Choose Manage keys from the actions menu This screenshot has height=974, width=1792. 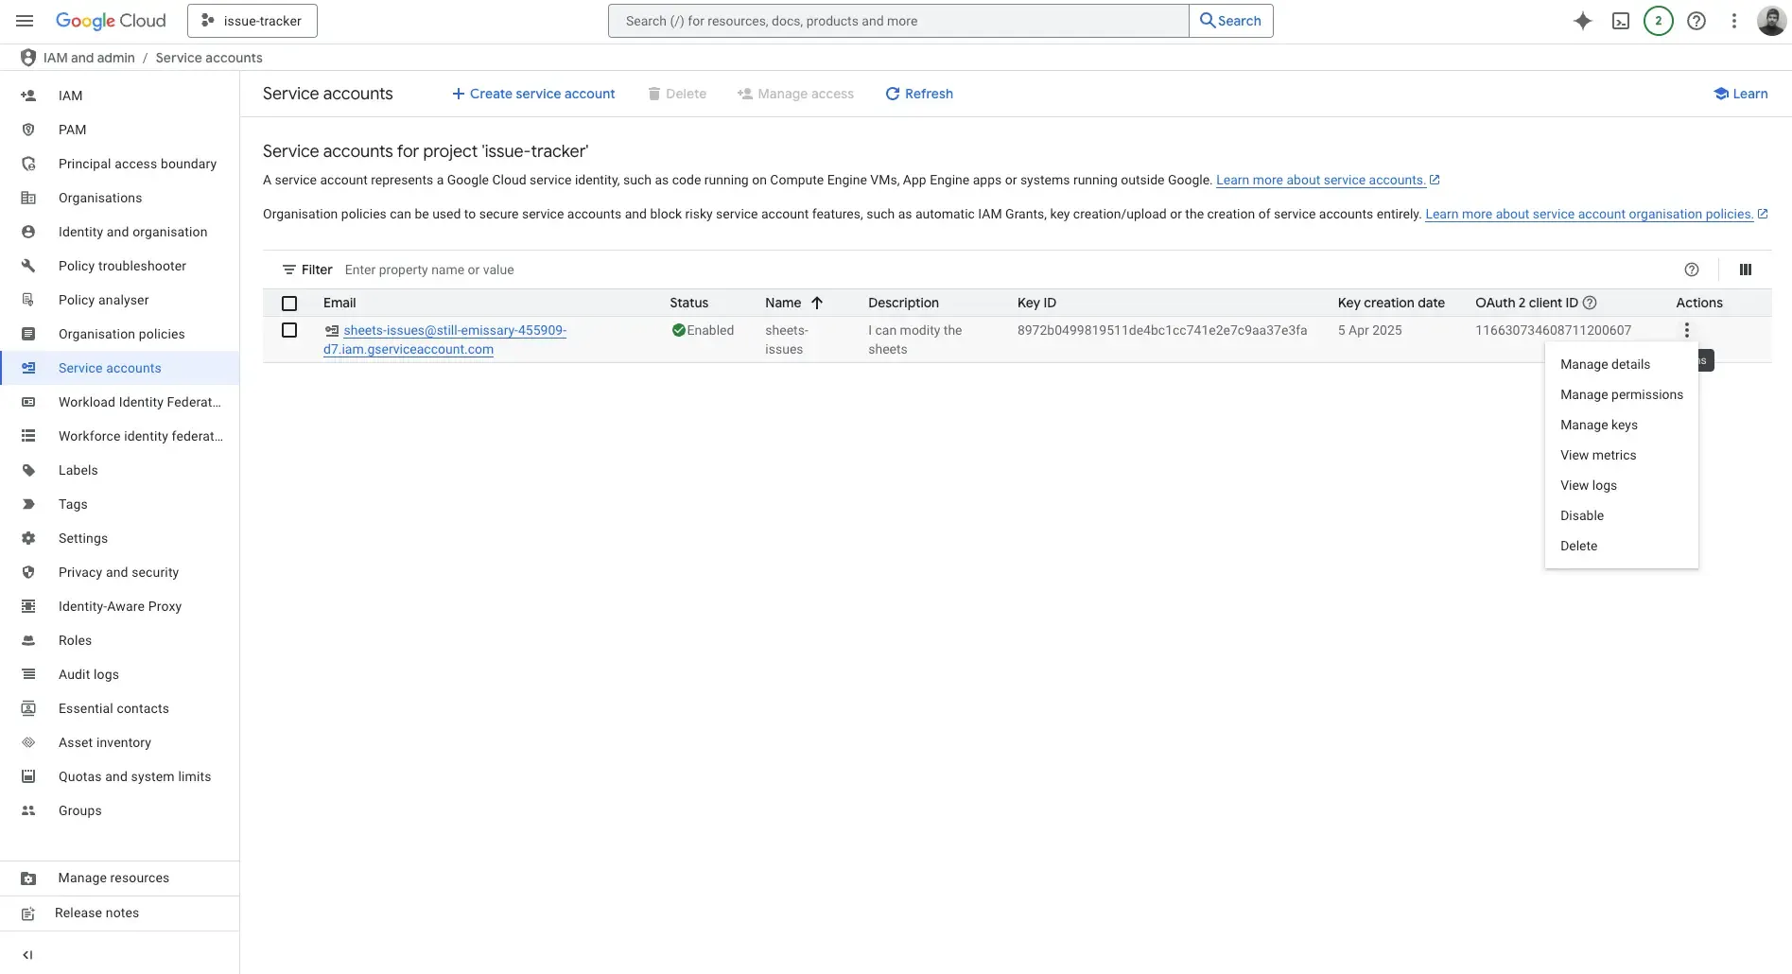[1598, 425]
